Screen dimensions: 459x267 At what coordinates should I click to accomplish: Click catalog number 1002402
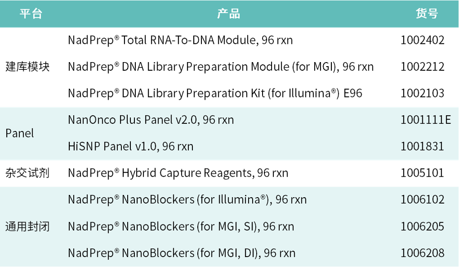coord(422,40)
